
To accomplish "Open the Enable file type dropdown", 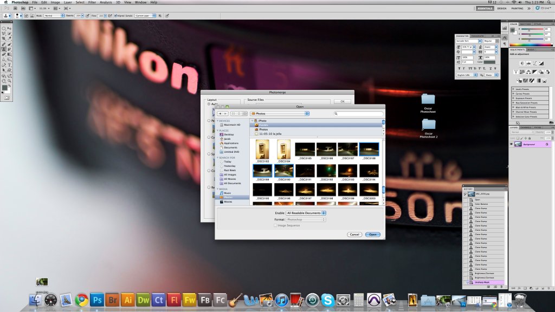I will pyautogui.click(x=306, y=213).
